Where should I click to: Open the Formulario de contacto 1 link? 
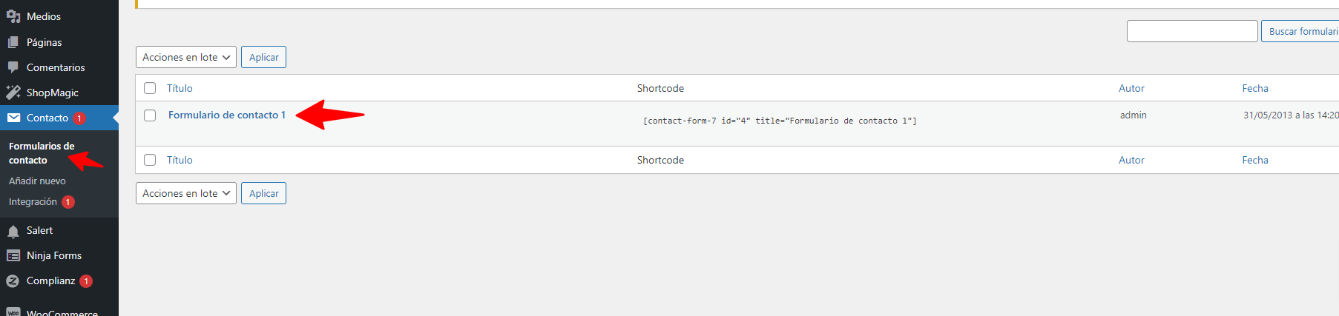[227, 115]
